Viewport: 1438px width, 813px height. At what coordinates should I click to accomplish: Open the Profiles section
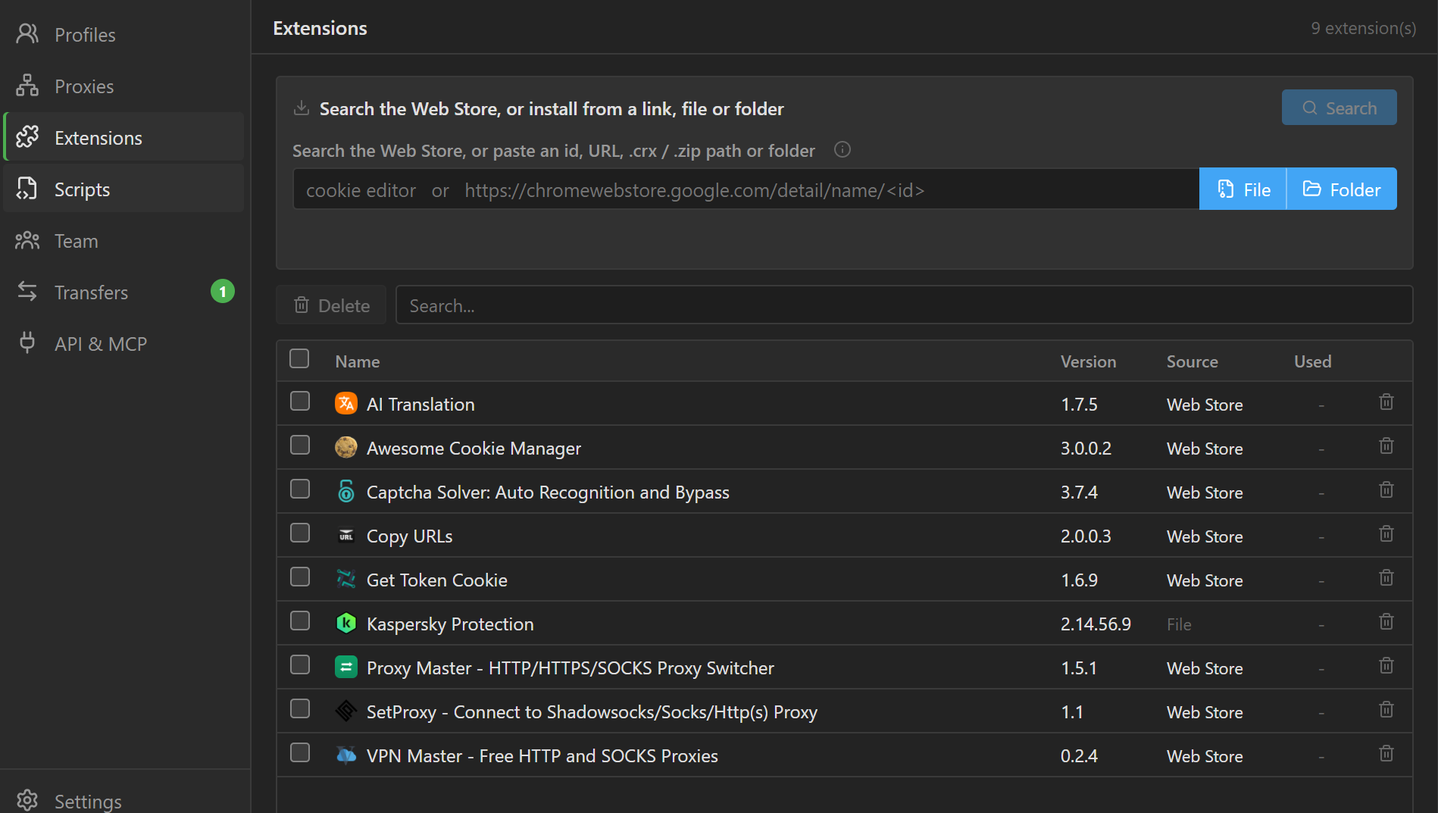click(x=124, y=34)
